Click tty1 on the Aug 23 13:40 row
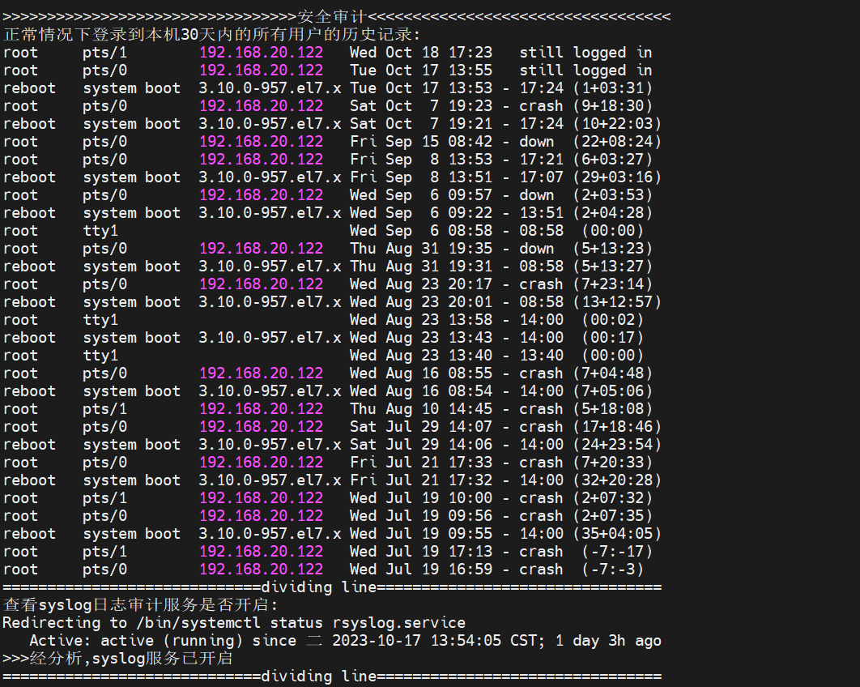Viewport: 860px width, 687px height. pos(100,356)
